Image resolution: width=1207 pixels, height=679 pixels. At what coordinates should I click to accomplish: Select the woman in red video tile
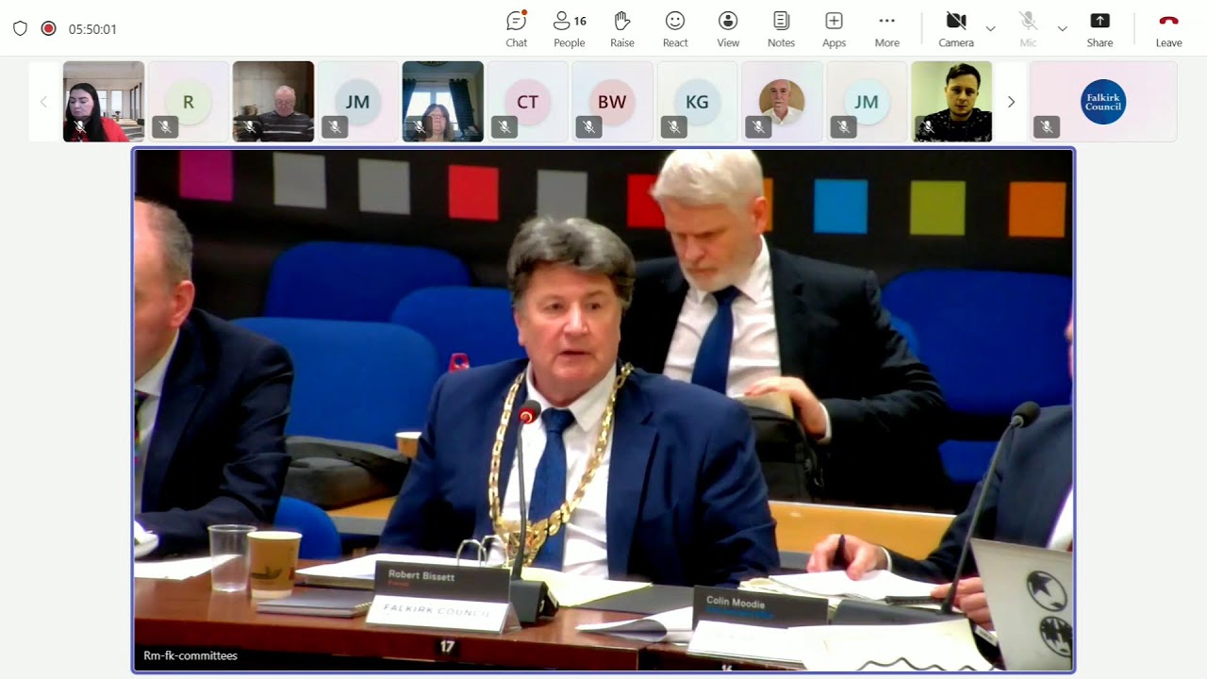[x=104, y=102]
